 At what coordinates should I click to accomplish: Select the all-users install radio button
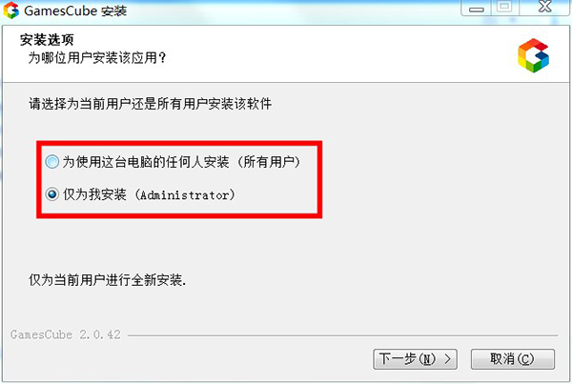tap(51, 162)
